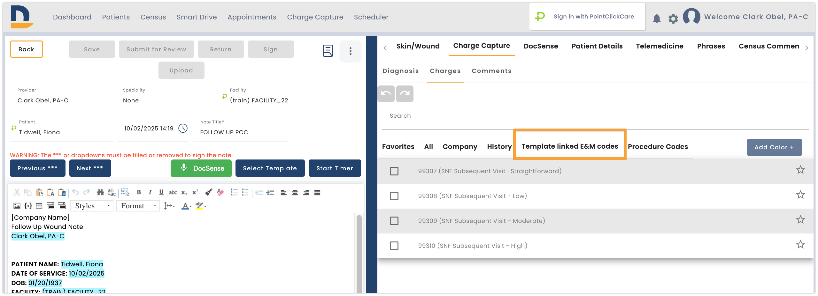This screenshot has height=296, width=818.
Task: Insert a numbered list
Action: (x=234, y=192)
